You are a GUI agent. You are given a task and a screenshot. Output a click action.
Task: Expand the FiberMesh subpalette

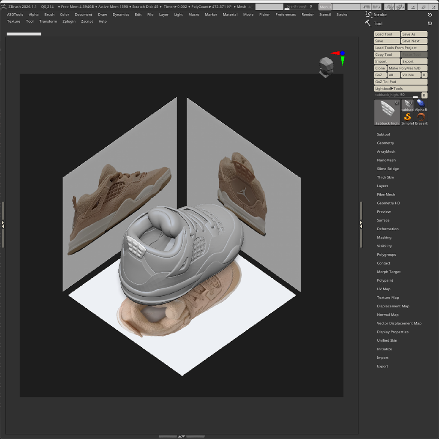click(x=386, y=195)
